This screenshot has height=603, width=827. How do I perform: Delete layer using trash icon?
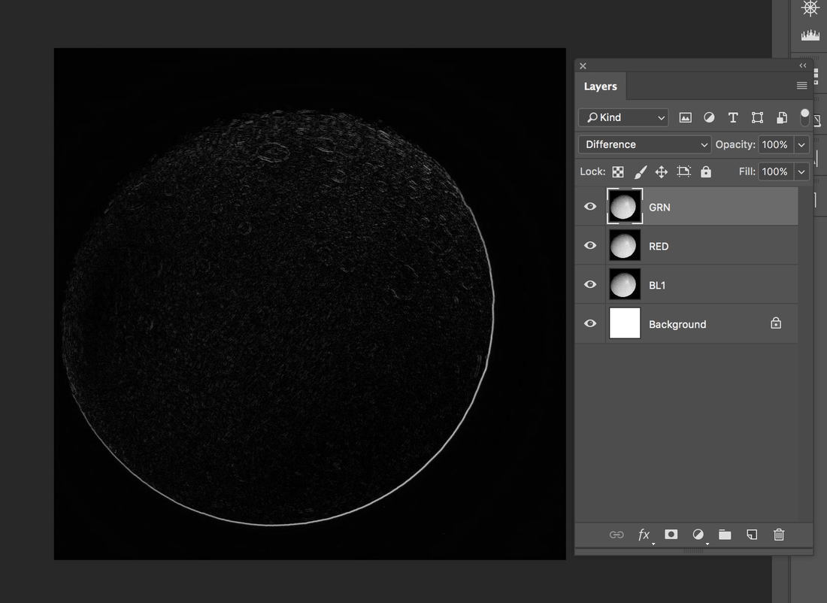tap(779, 535)
